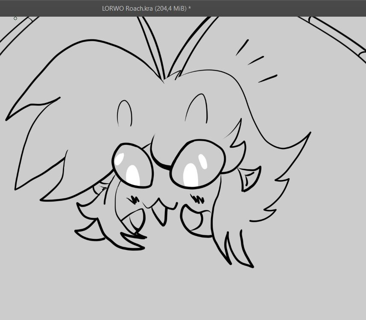Click the large white highlight in right eye
The width and height of the screenshot is (366, 320).
tap(190, 175)
